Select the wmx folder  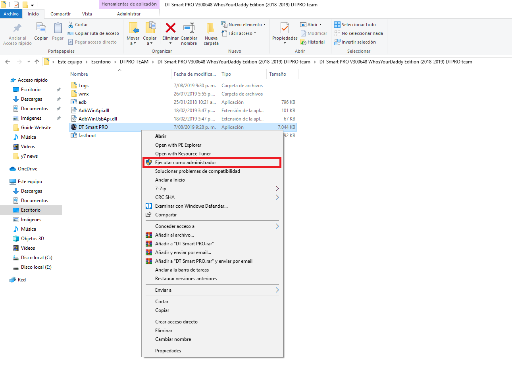(83, 94)
